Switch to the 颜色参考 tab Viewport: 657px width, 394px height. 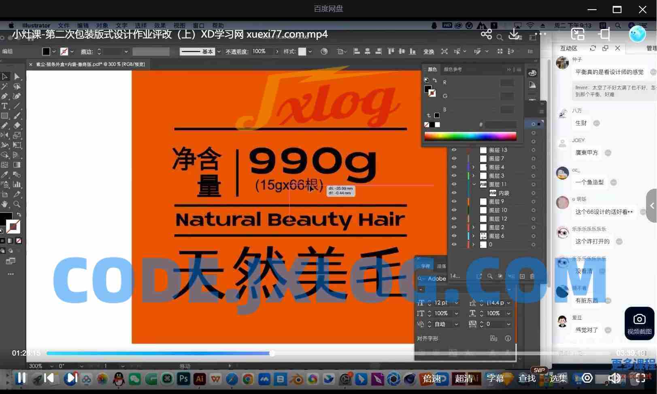pyautogui.click(x=453, y=70)
